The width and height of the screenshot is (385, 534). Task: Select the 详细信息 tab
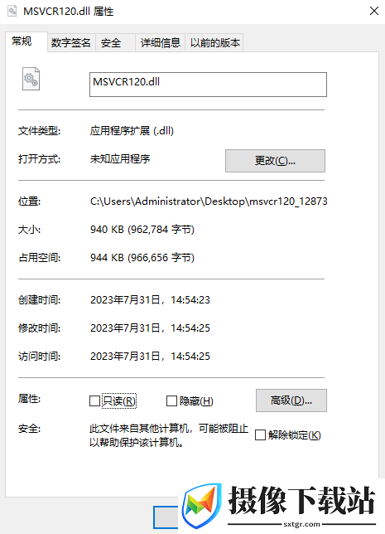(x=160, y=43)
